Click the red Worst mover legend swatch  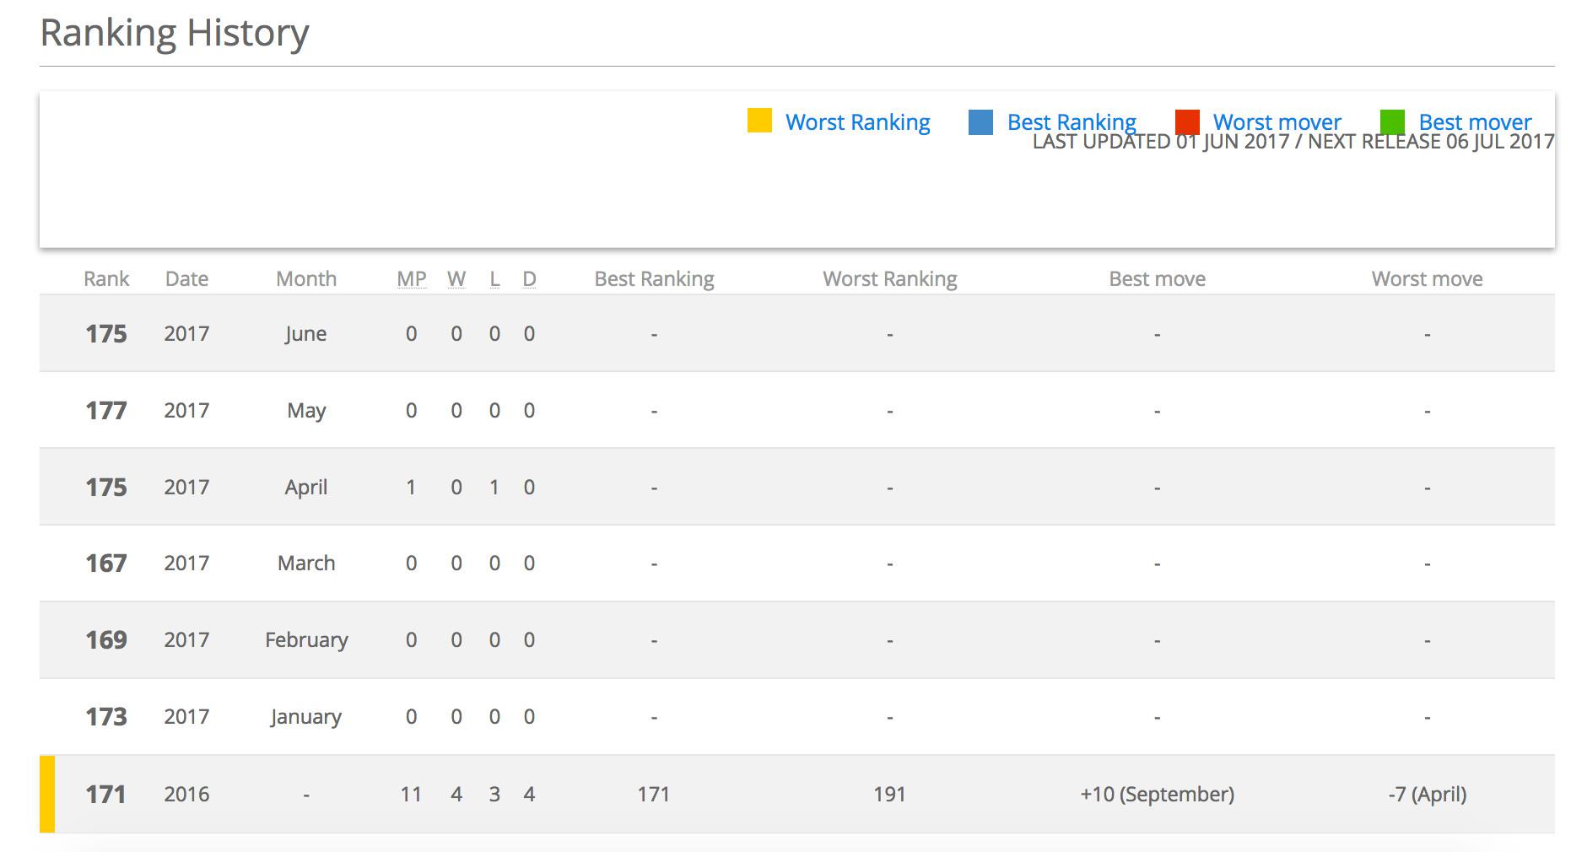click(1187, 122)
